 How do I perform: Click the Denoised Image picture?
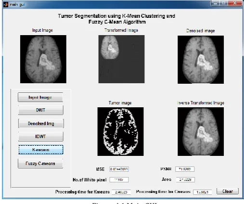tap(201, 60)
